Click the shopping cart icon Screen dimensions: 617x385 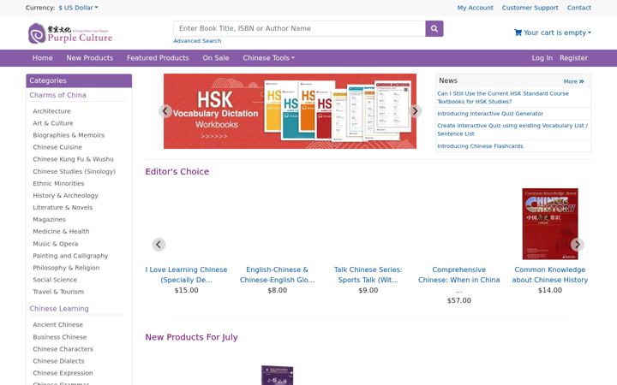[518, 33]
